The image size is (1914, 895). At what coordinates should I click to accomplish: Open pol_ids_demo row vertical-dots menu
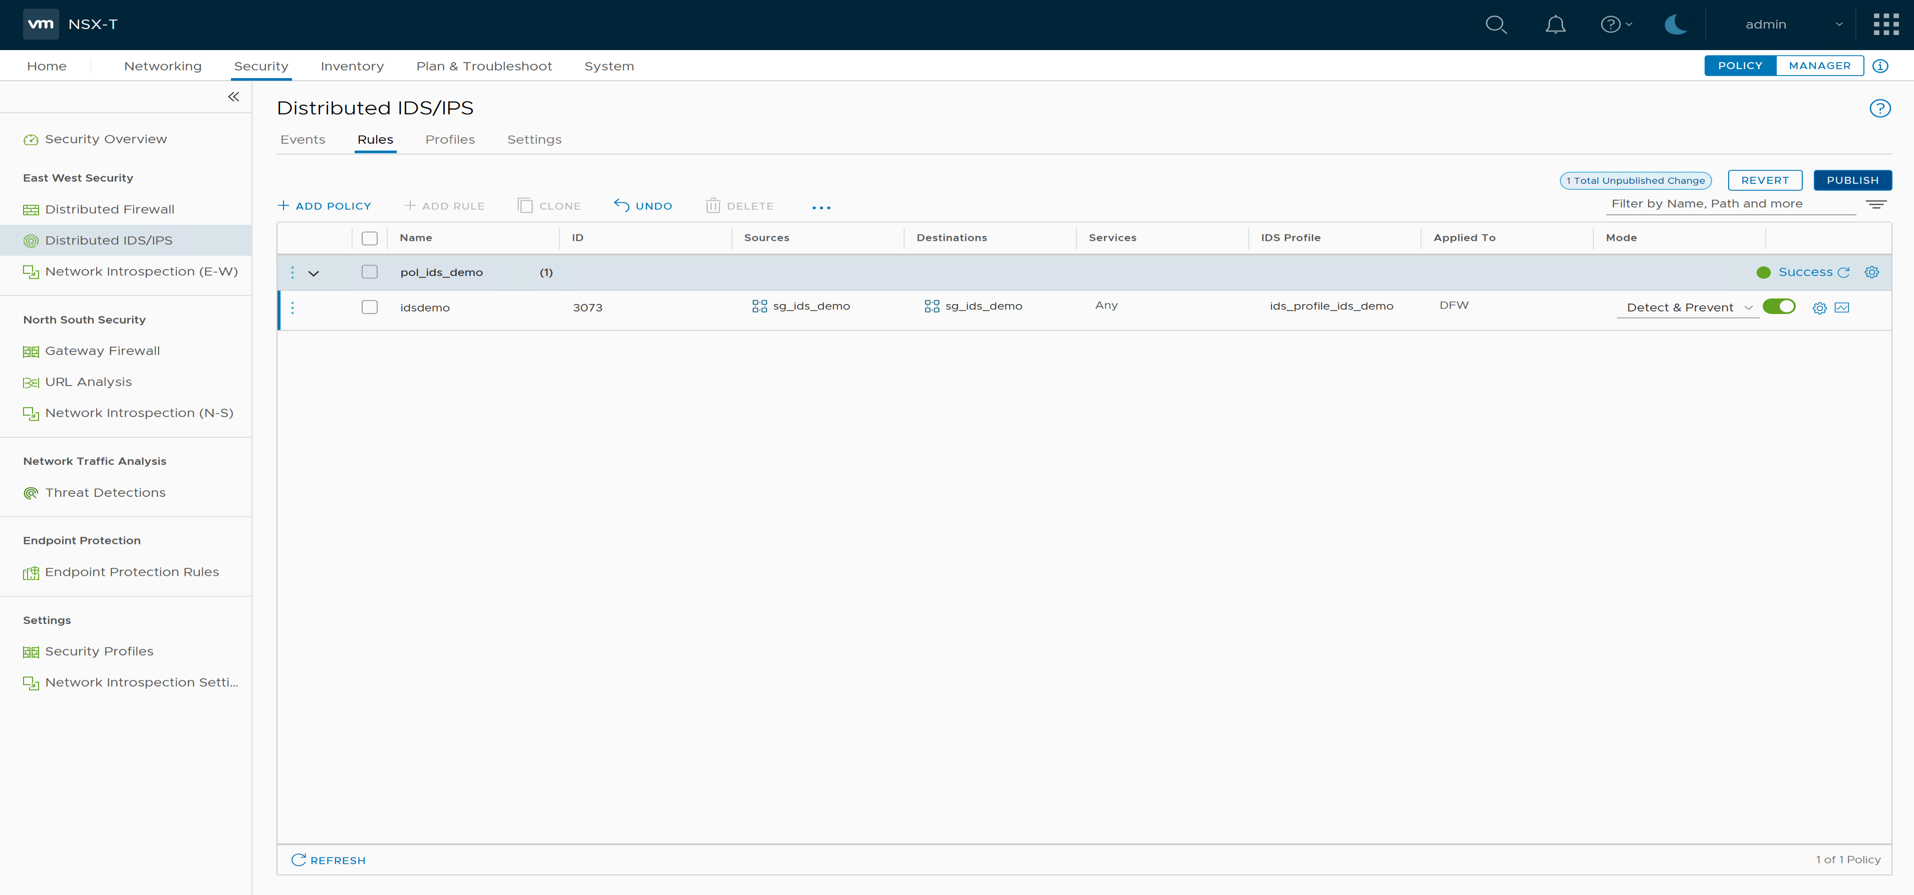coord(293,273)
